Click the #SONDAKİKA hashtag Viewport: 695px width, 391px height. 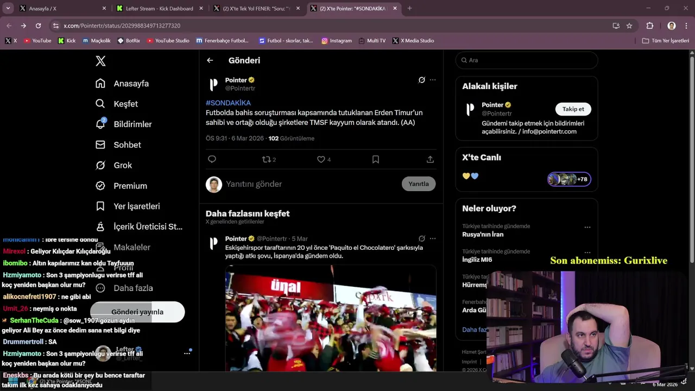pyautogui.click(x=228, y=103)
